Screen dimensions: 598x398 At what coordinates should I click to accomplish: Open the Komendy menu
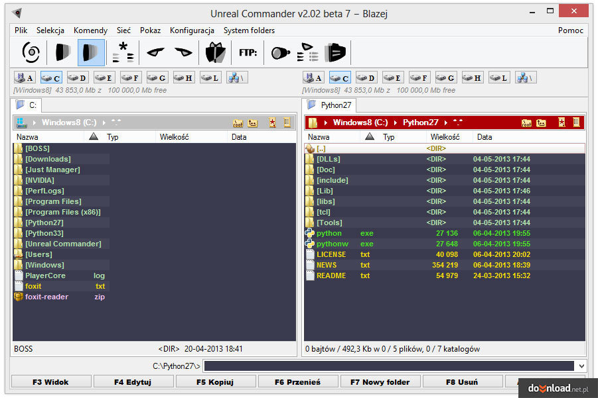tap(90, 30)
